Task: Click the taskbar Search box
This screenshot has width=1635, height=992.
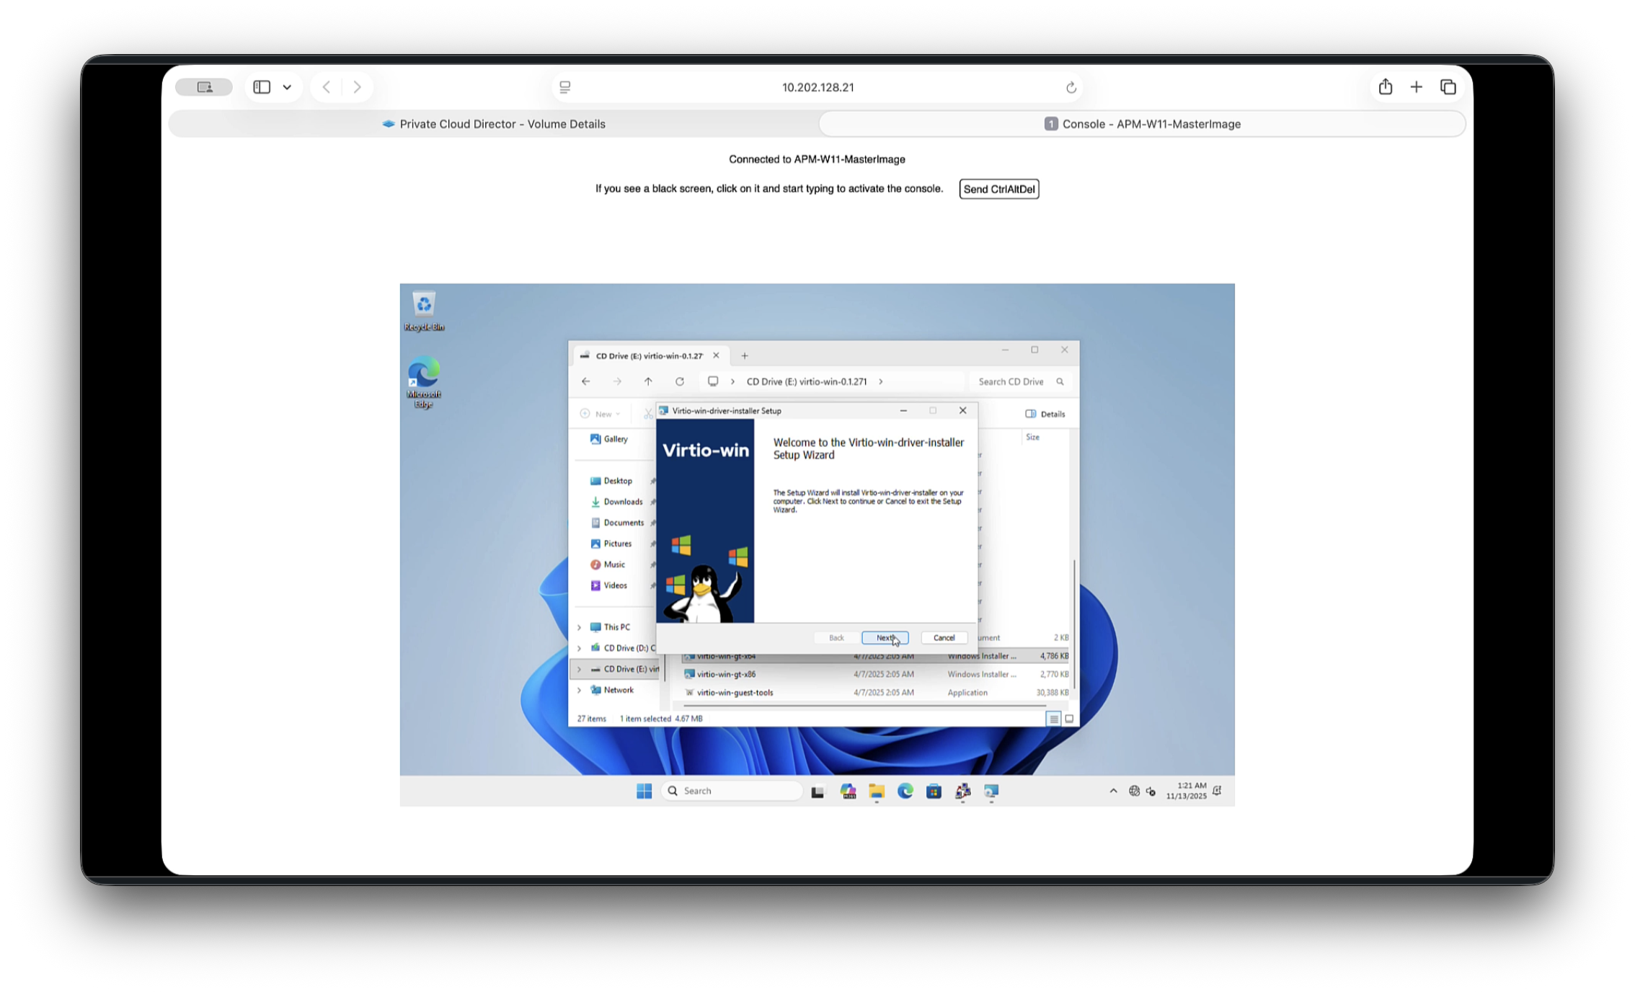Action: tap(732, 791)
